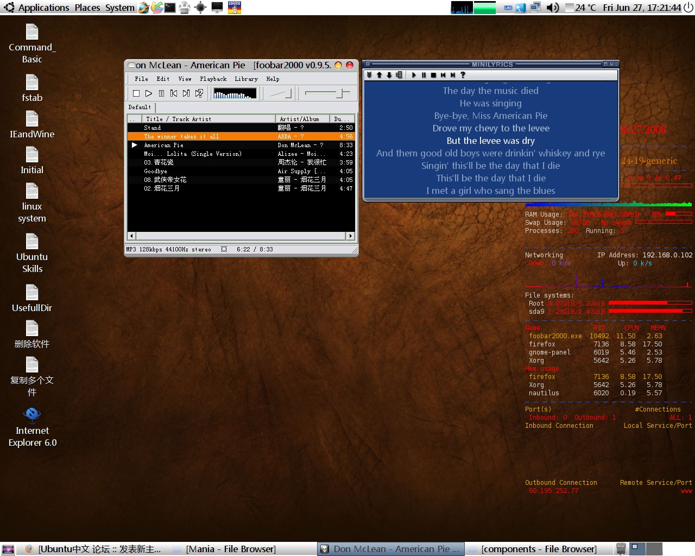
Task: Open UsefullDir file on desktop
Action: coord(32,298)
